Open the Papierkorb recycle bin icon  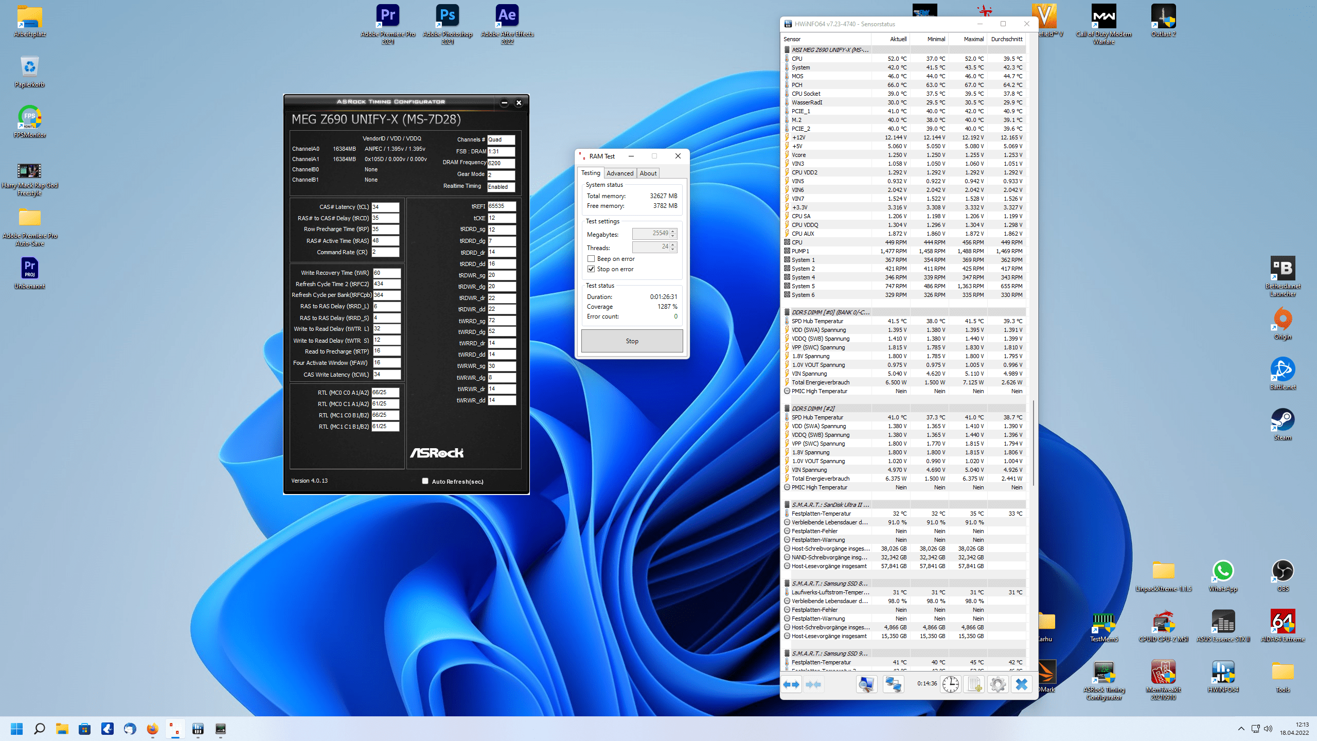tap(30, 71)
